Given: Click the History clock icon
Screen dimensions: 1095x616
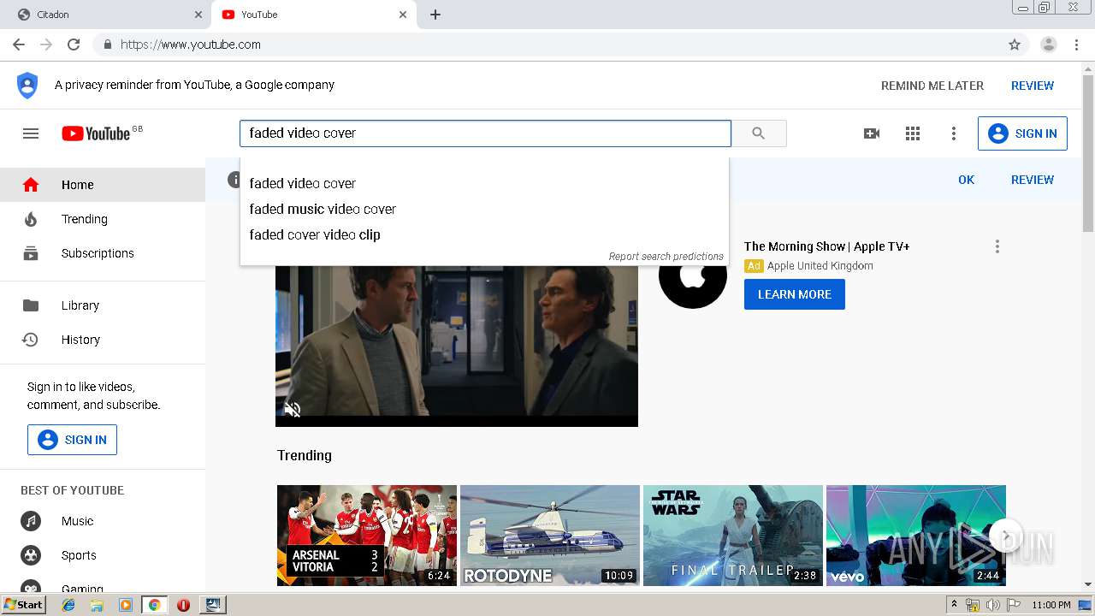Looking at the screenshot, I should click(x=31, y=340).
